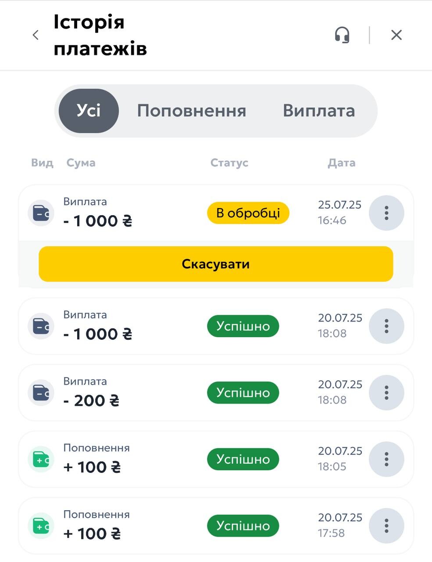The width and height of the screenshot is (432, 562).
Task: Open the successful 1 000 ₴ payout row
Action: click(216, 326)
